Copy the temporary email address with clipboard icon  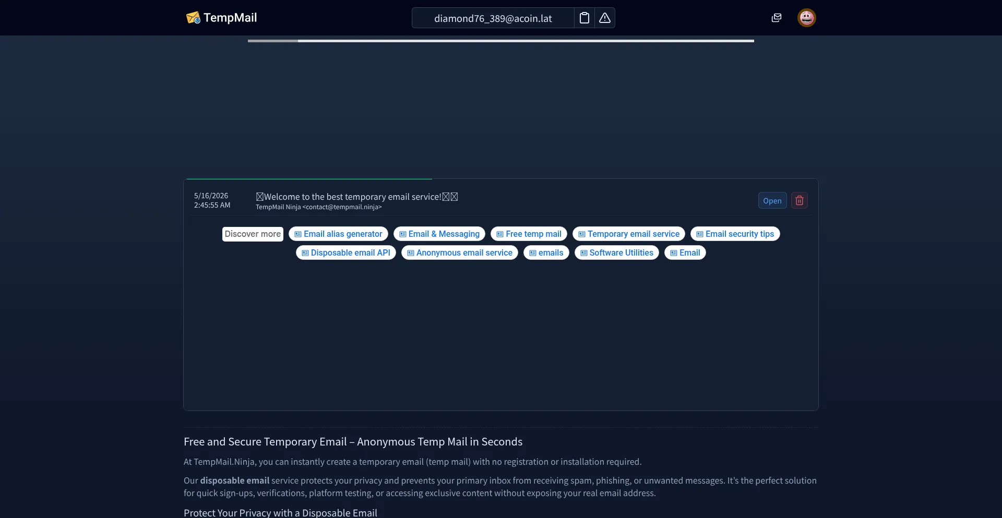coord(584,18)
